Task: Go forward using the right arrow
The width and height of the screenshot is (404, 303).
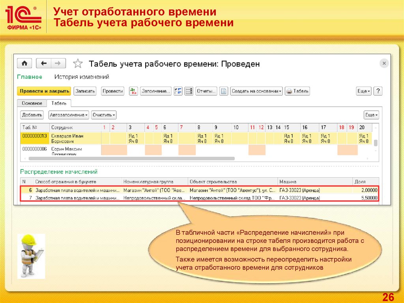Action: pyautogui.click(x=58, y=64)
